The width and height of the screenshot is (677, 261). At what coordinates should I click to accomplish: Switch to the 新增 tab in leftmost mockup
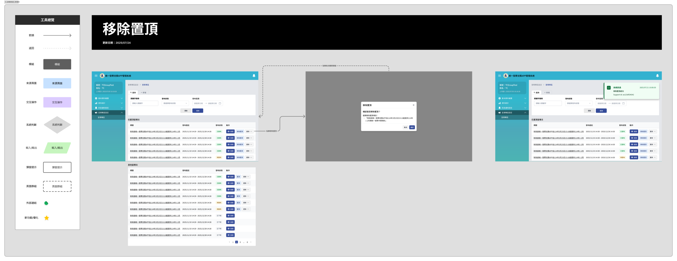click(143, 93)
